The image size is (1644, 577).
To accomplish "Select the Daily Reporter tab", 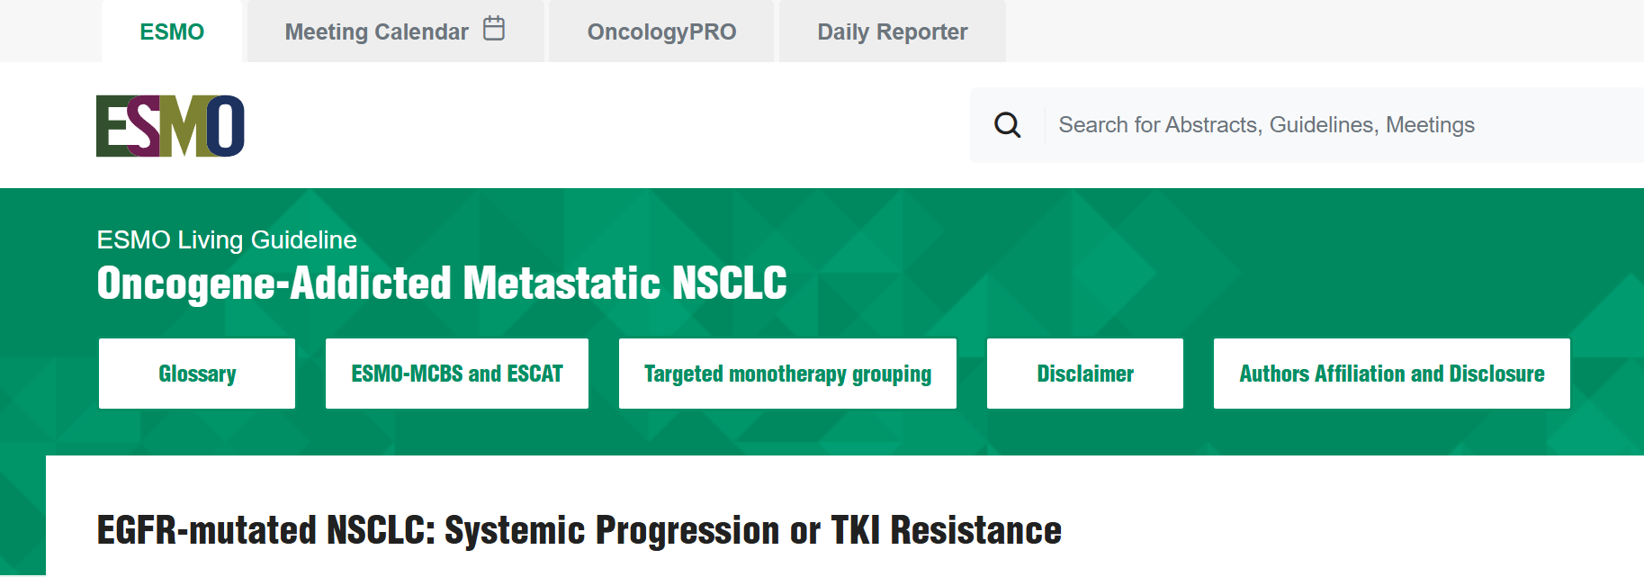I will tap(892, 32).
